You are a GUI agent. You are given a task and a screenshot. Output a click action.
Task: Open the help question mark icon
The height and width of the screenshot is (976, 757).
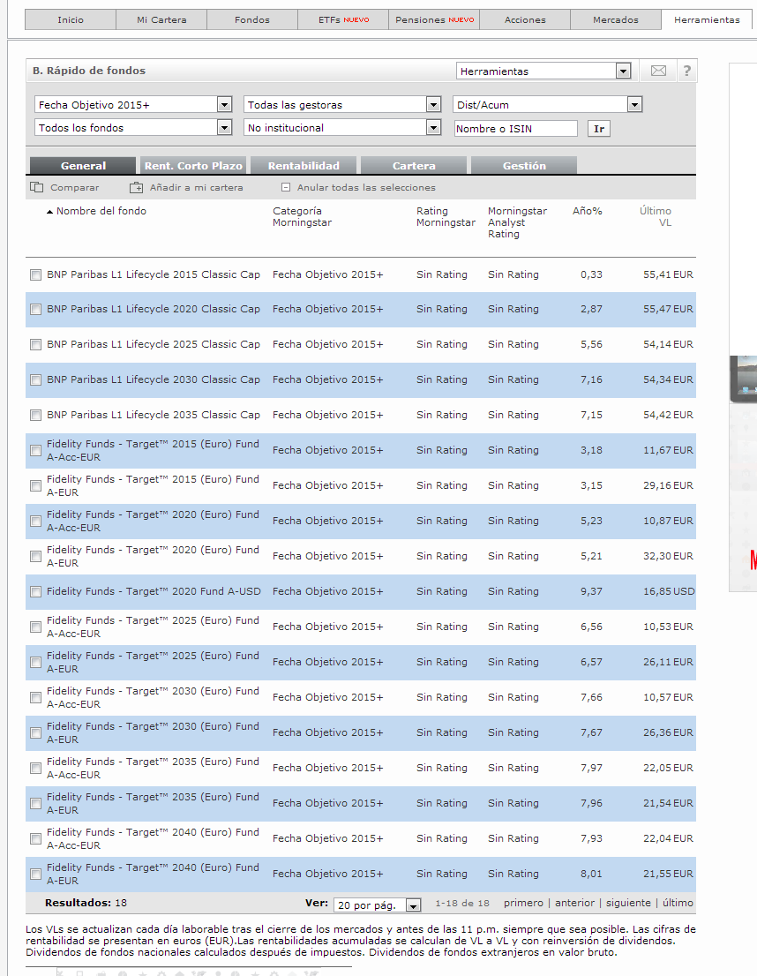[x=686, y=71]
